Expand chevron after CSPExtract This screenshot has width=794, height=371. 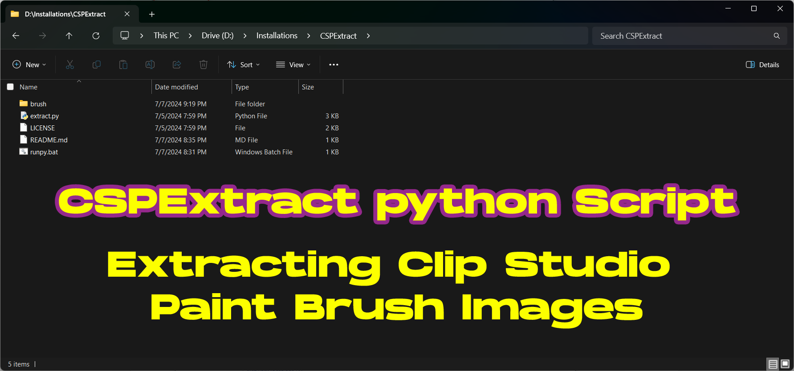click(368, 36)
